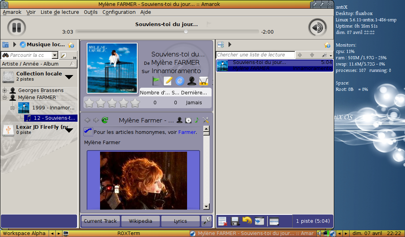Click the Home folder icon in media sources
This screenshot has height=237, width=405.
(x=6, y=45)
